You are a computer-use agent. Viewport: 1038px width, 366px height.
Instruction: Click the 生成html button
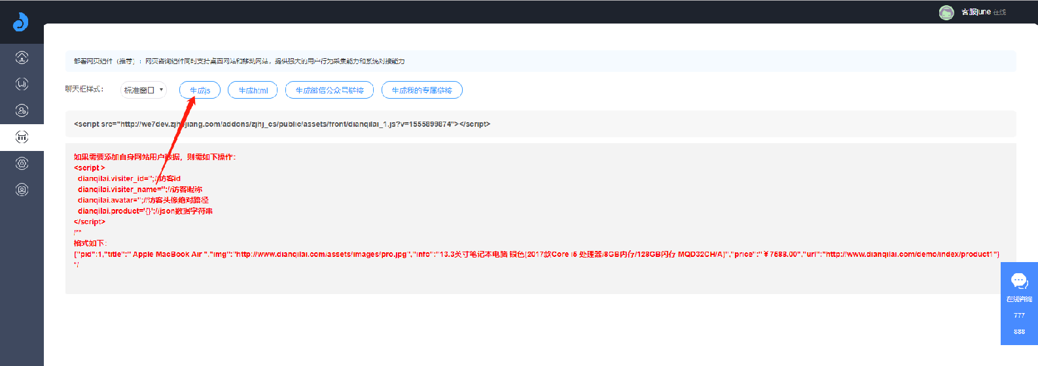pyautogui.click(x=253, y=90)
